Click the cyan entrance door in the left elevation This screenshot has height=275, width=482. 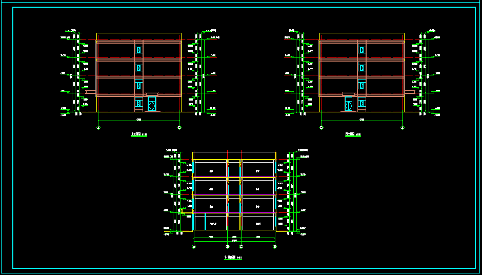tap(152, 104)
